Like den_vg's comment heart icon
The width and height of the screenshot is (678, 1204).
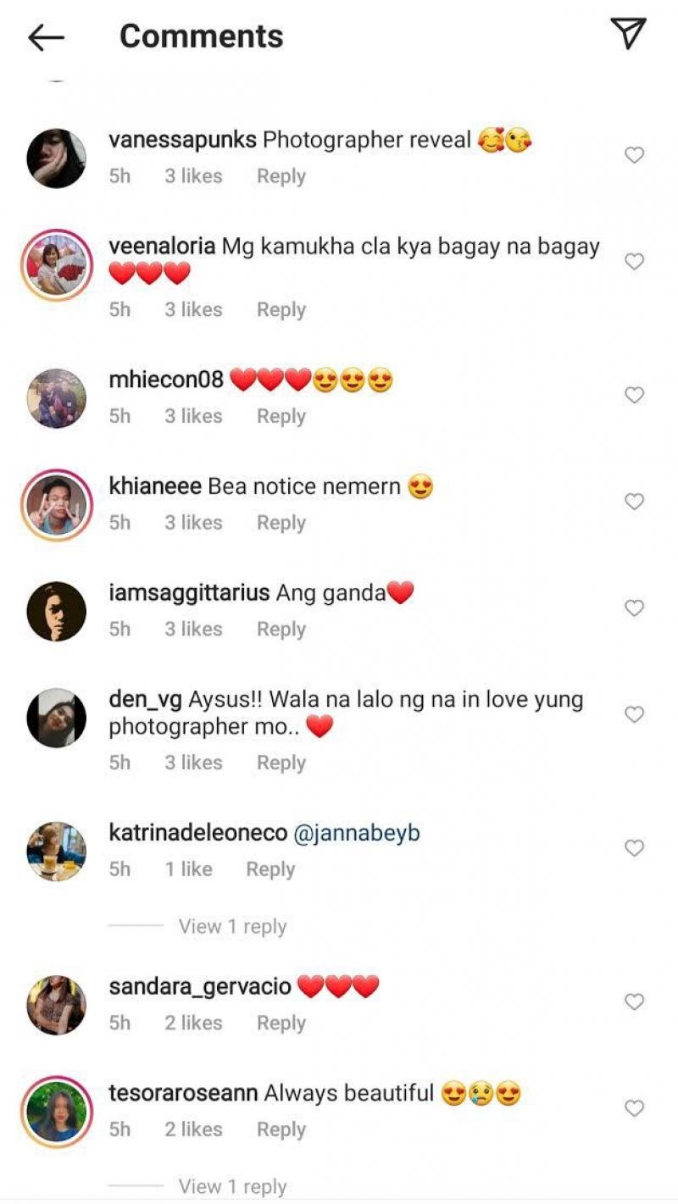pyautogui.click(x=634, y=715)
